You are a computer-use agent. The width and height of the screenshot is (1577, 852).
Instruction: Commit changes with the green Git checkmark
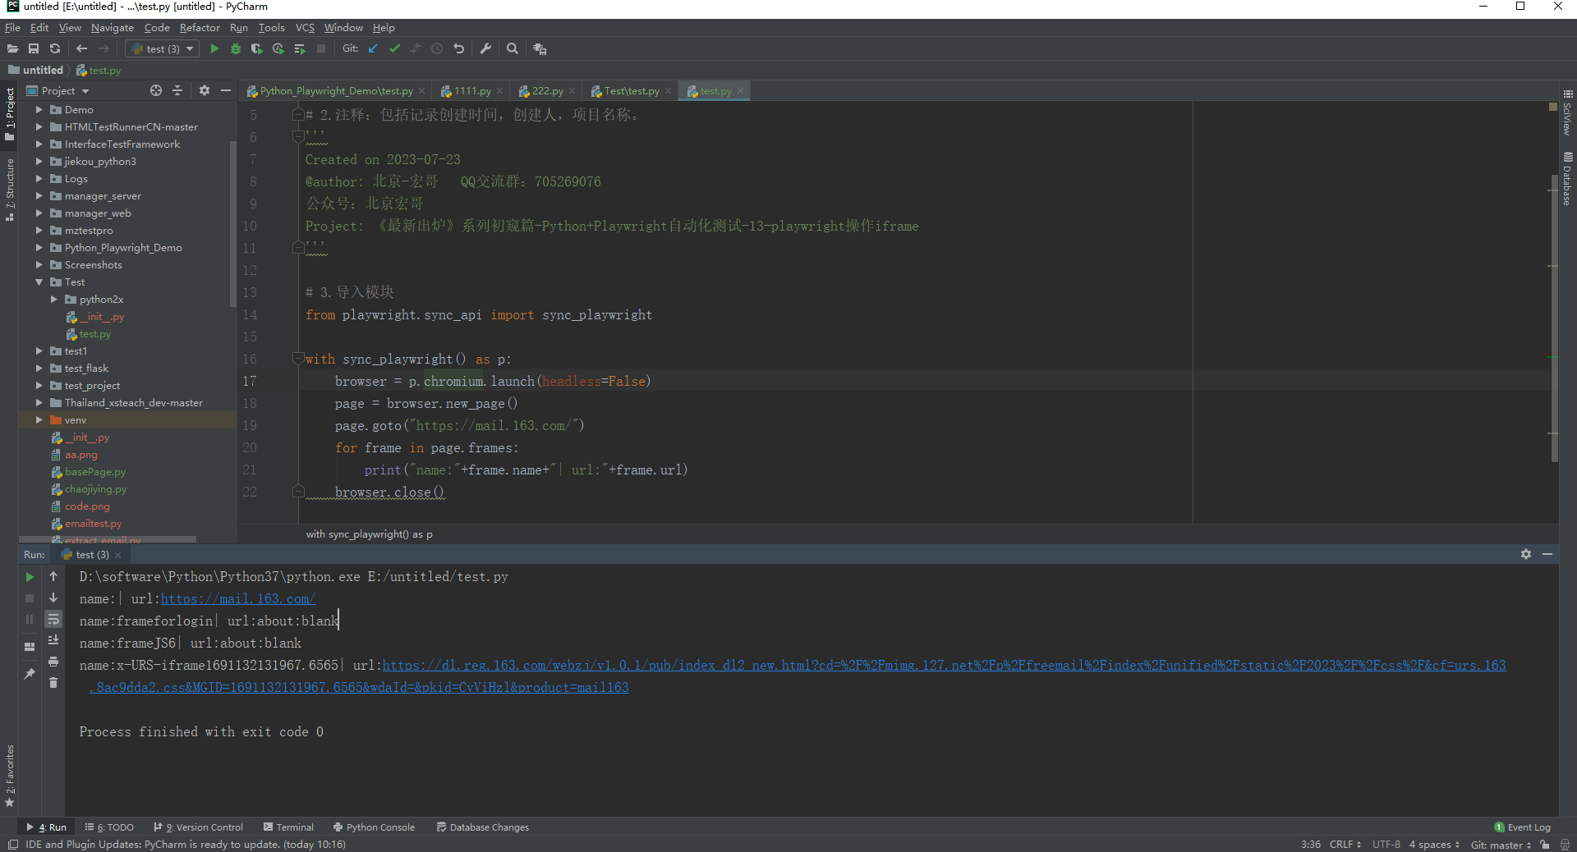[394, 48]
